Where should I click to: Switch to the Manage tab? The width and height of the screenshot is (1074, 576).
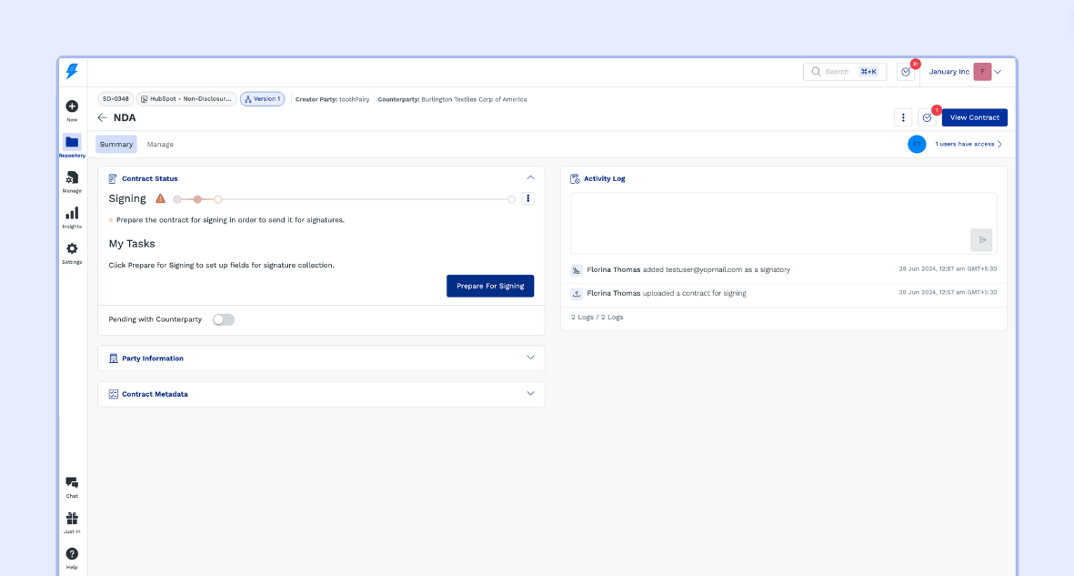tap(160, 145)
